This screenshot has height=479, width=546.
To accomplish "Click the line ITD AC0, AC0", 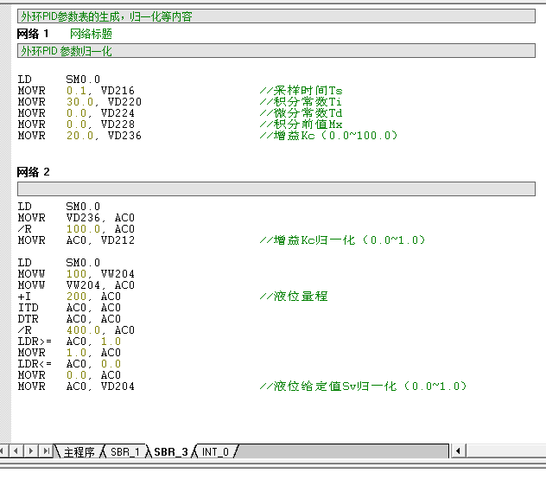I will pyautogui.click(x=69, y=308).
